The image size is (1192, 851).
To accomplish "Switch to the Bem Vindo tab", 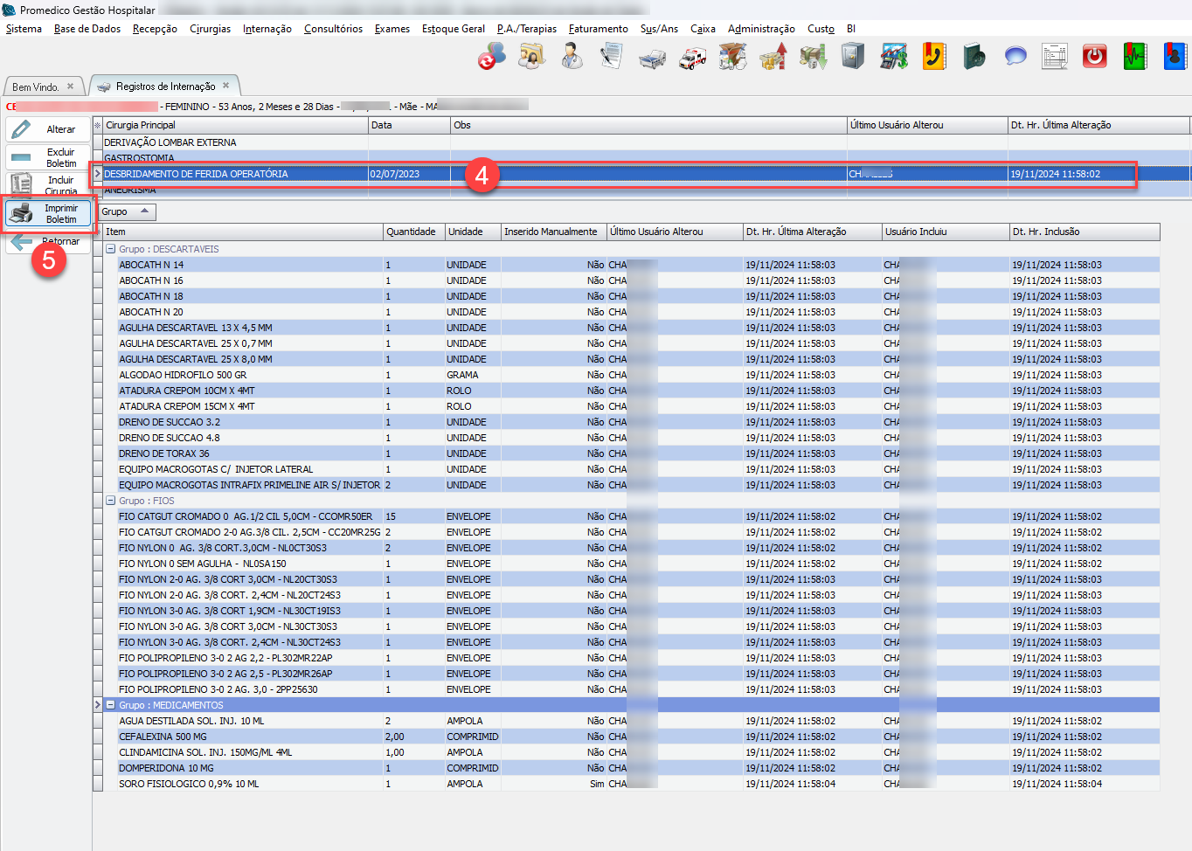I will point(36,86).
